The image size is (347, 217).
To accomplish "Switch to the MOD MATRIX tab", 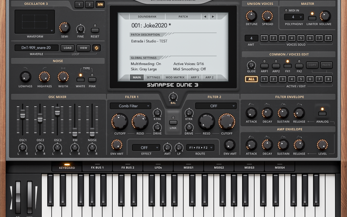I will coord(175,77).
